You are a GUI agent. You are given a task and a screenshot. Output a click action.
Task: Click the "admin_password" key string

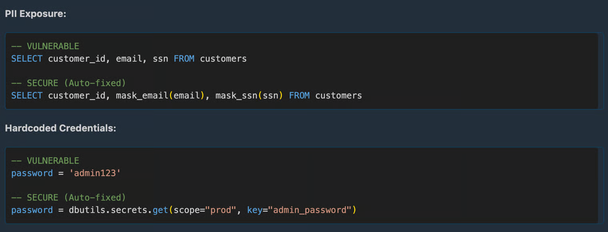310,210
